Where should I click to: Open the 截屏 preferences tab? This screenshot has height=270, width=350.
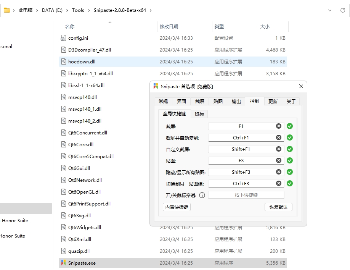(199, 101)
